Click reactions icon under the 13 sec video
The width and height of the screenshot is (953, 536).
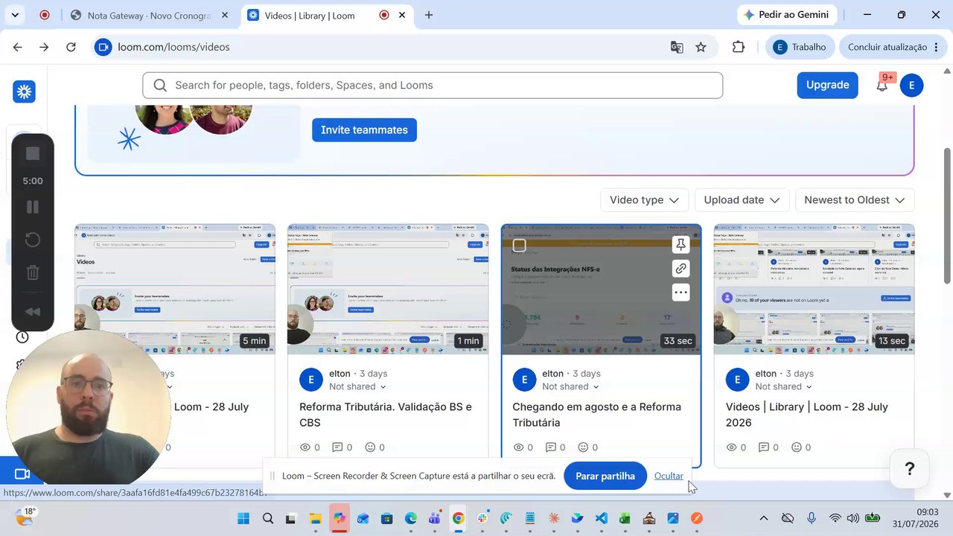(796, 447)
